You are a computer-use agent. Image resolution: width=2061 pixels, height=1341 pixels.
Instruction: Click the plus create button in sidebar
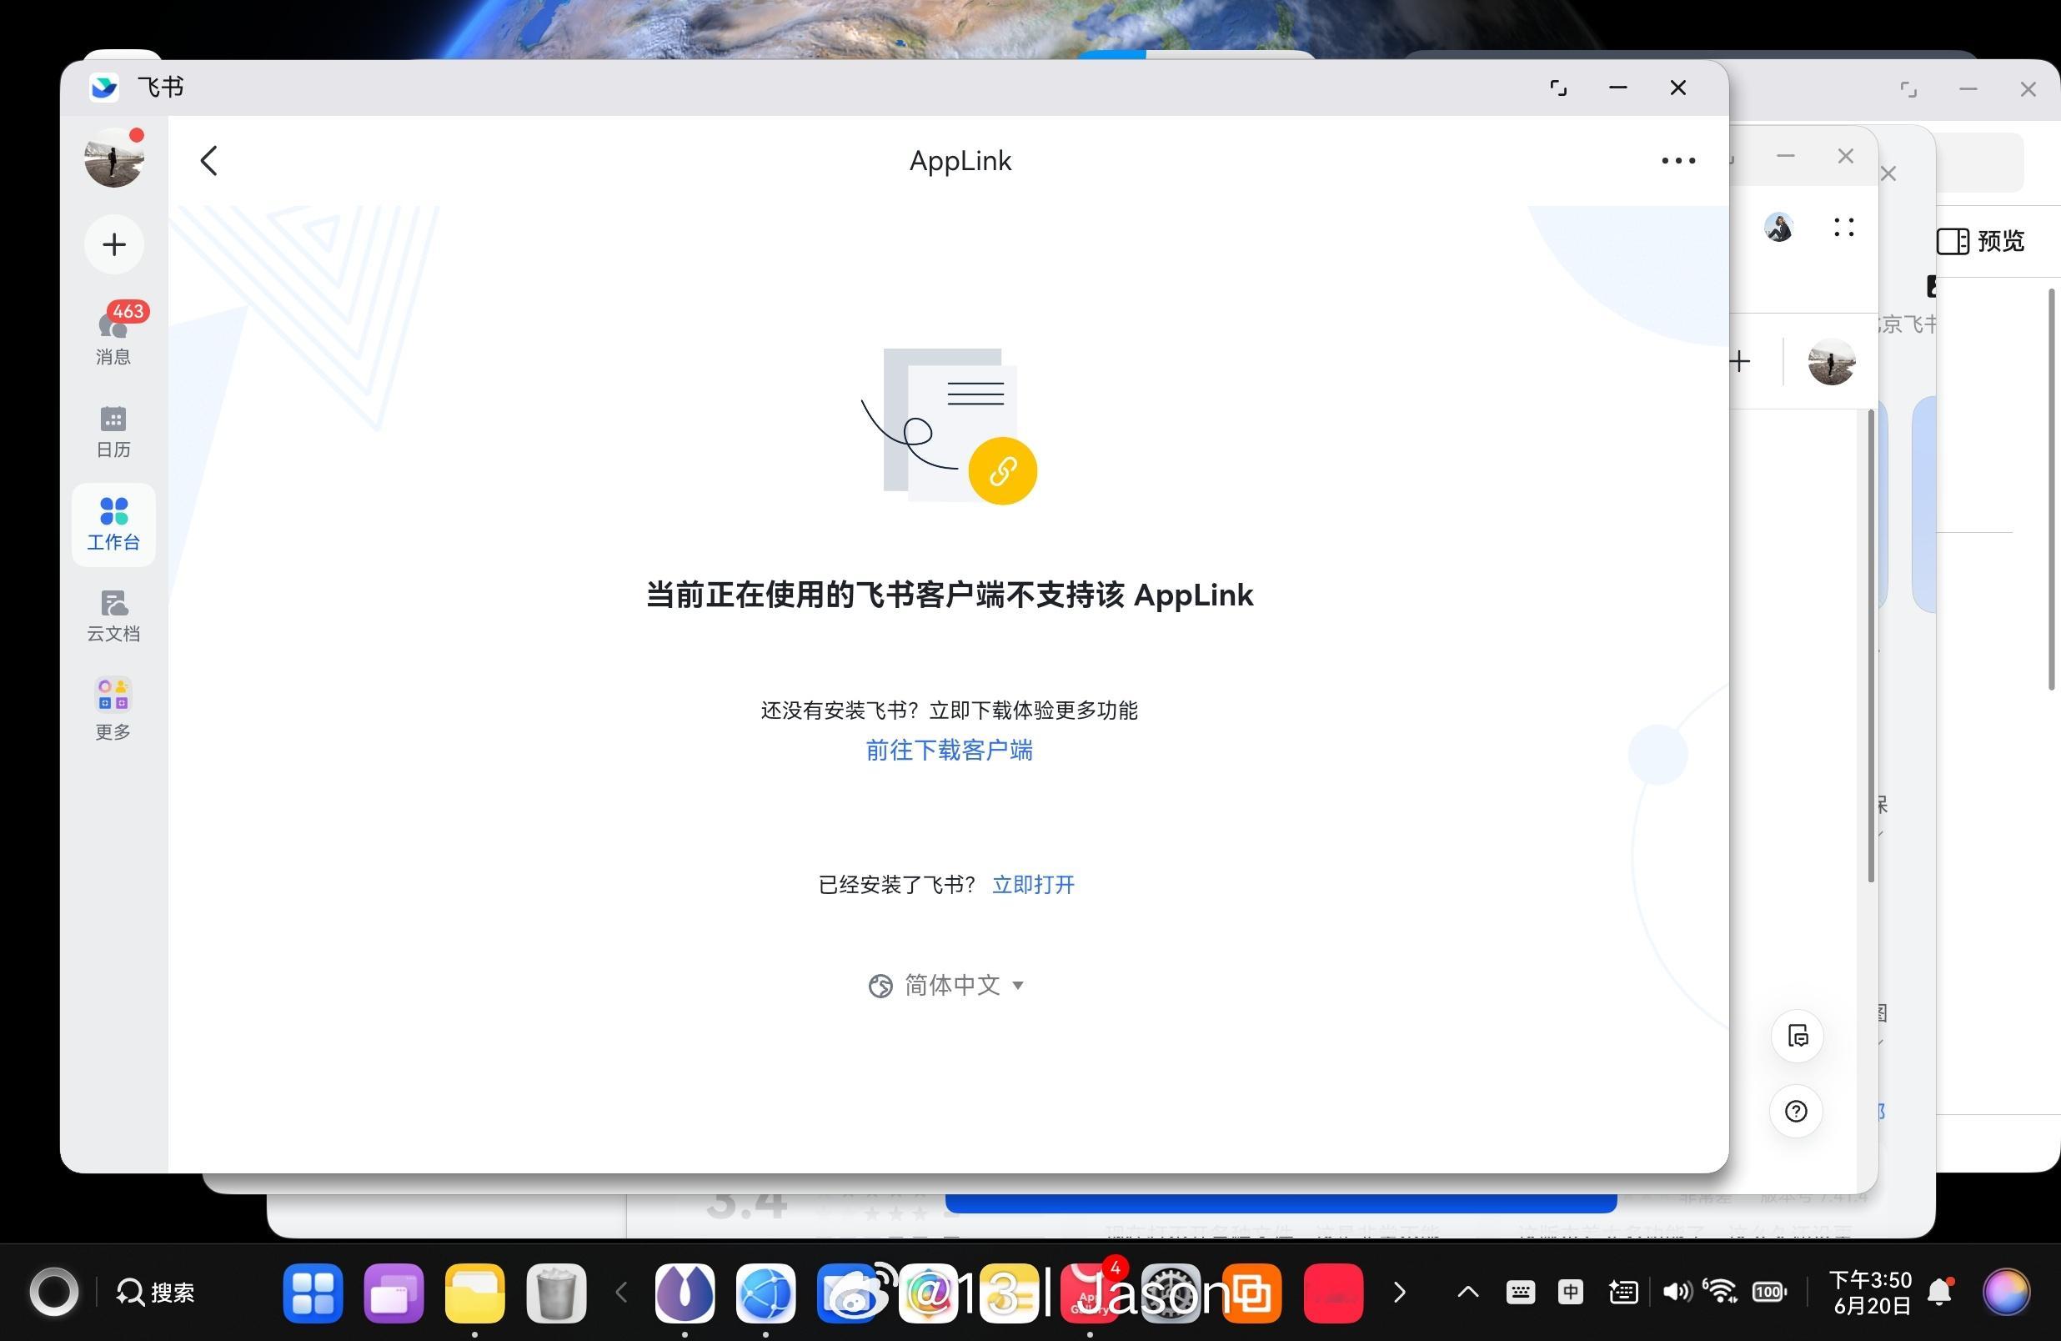113,244
